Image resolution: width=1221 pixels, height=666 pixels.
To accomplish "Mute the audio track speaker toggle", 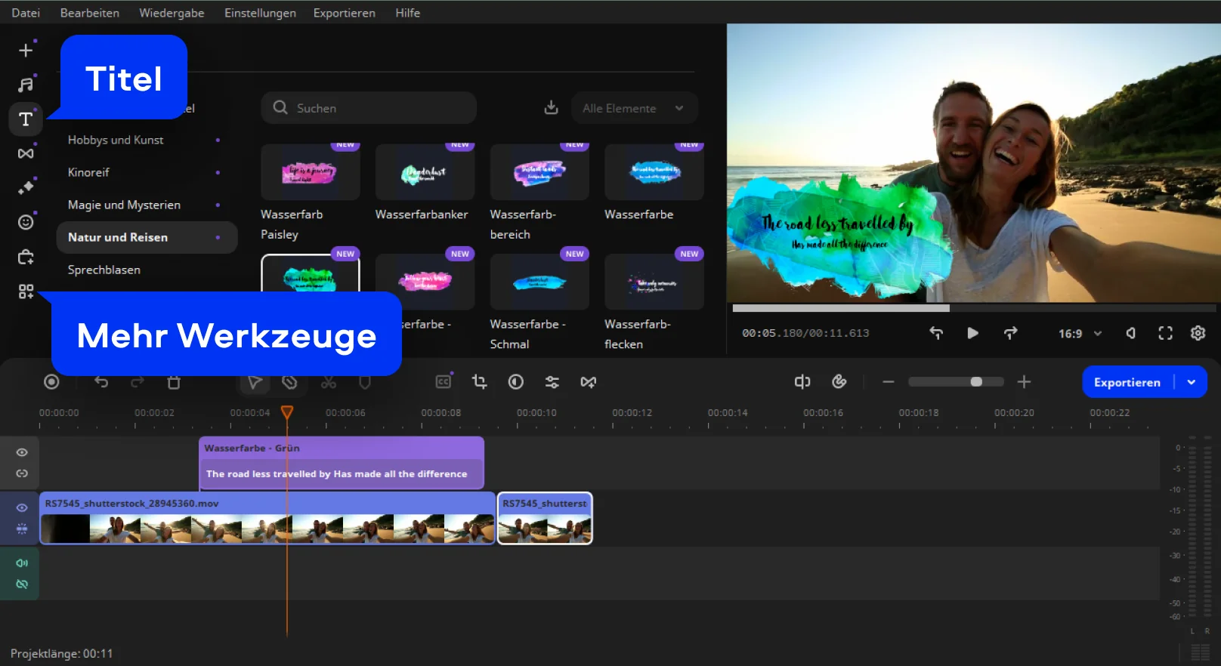I will (22, 563).
